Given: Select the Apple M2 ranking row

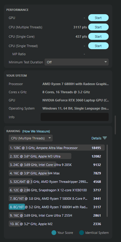Looking at the screenshot, I should (x=57, y=224).
